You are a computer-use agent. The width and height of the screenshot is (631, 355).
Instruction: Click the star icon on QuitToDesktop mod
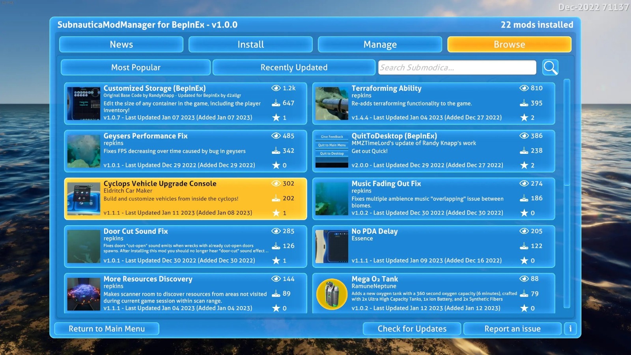524,165
